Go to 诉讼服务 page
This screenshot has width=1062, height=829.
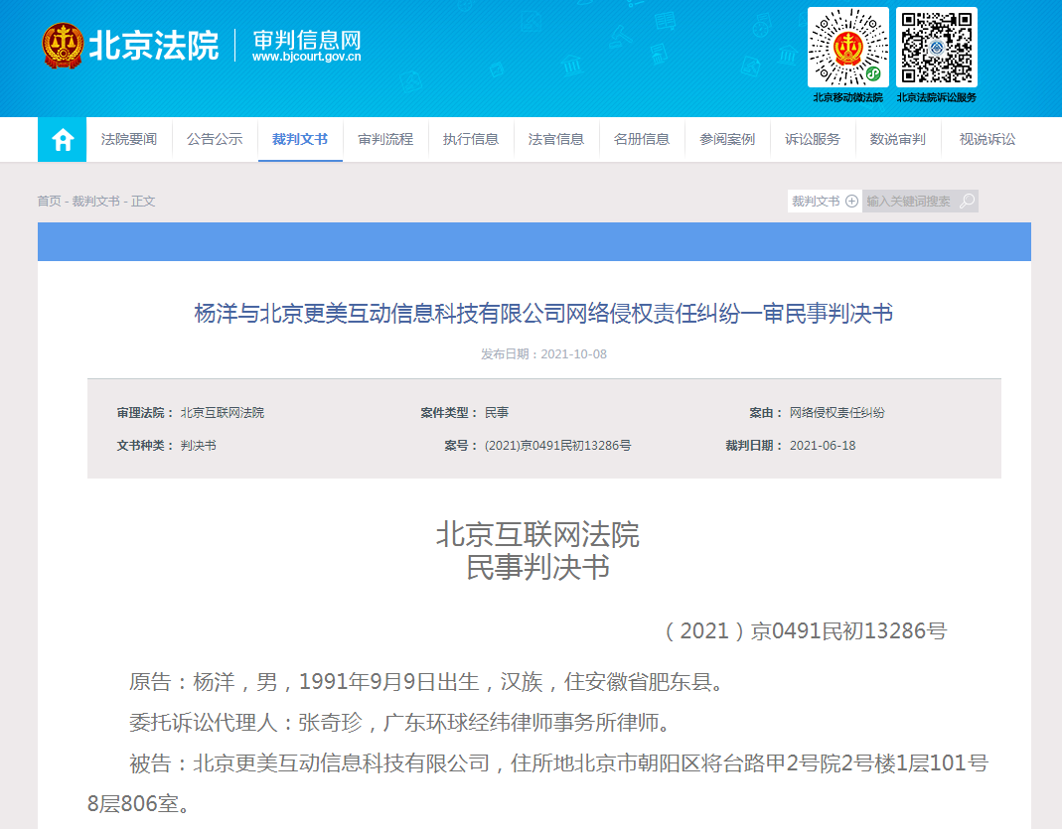[813, 140]
